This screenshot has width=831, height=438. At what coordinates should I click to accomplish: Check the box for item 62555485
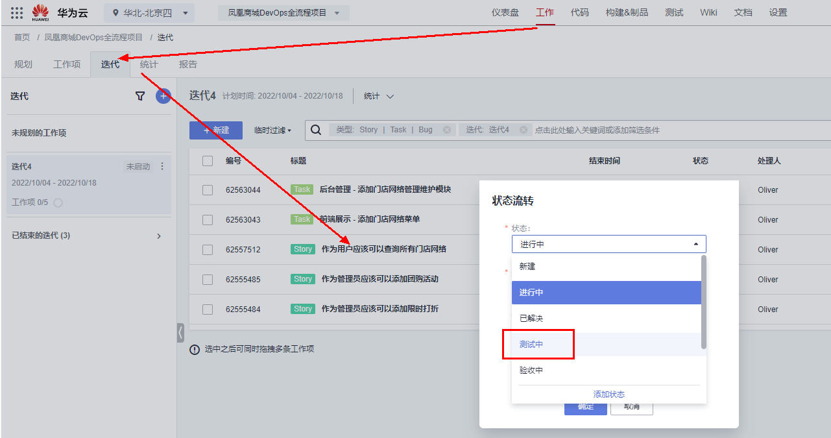208,280
